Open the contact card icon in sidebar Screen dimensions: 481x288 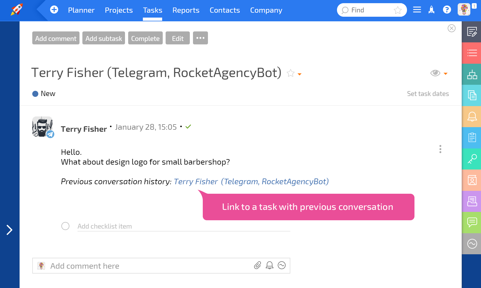471,180
